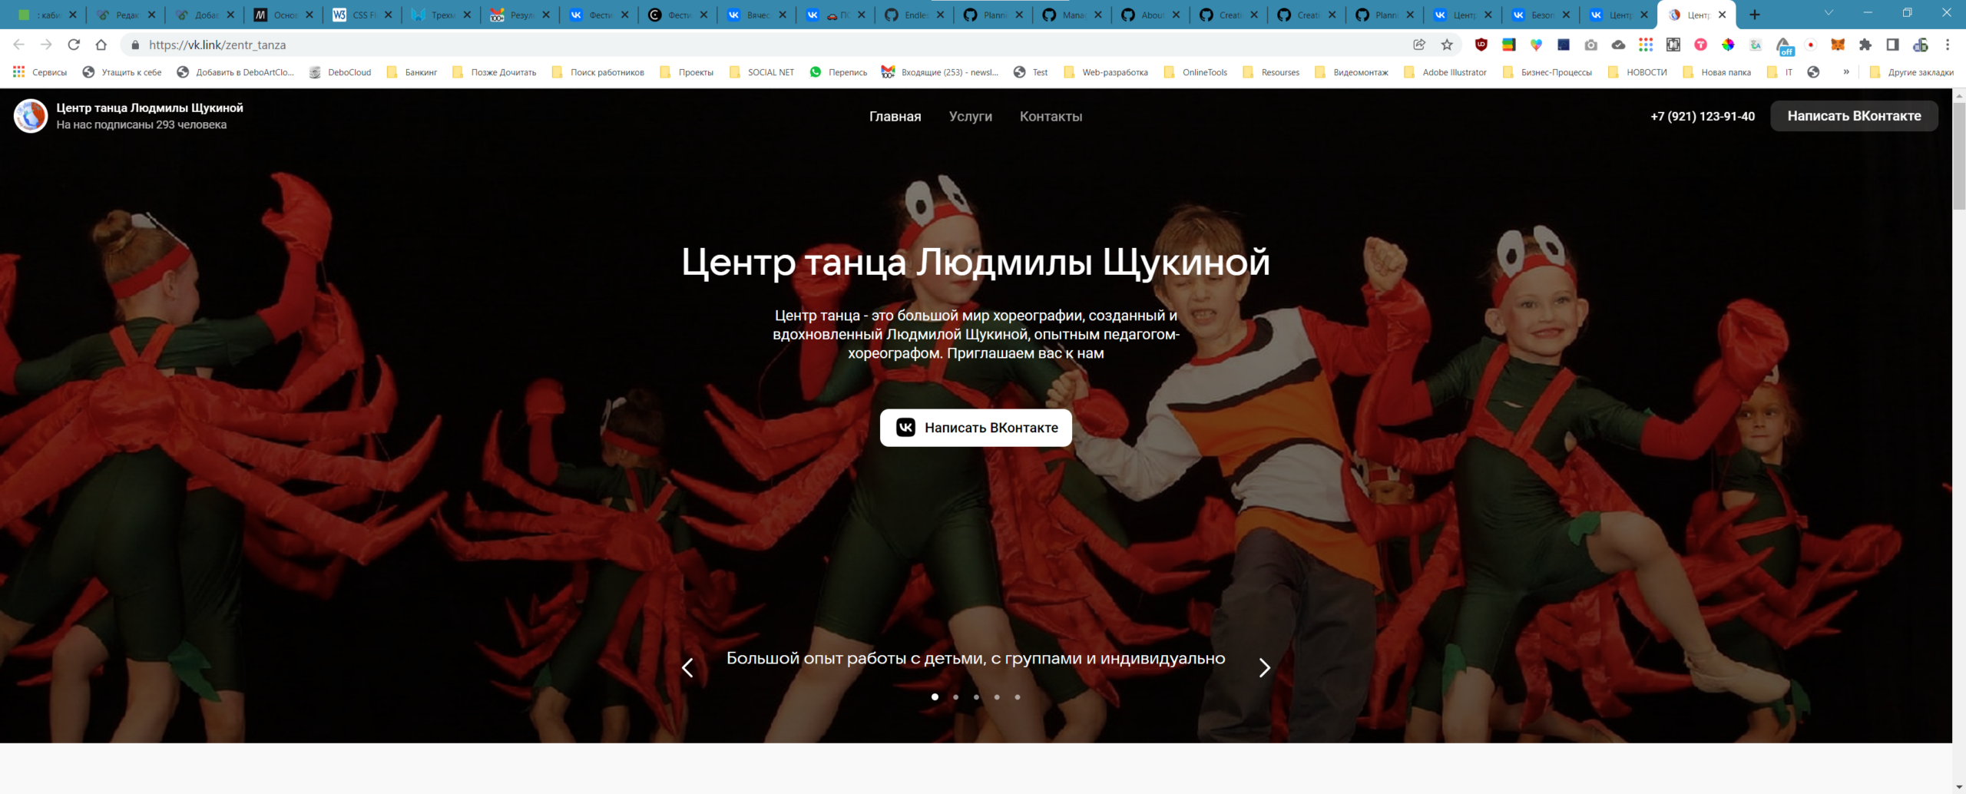Select Главная in site navigation
Image resolution: width=1966 pixels, height=794 pixels.
895,116
